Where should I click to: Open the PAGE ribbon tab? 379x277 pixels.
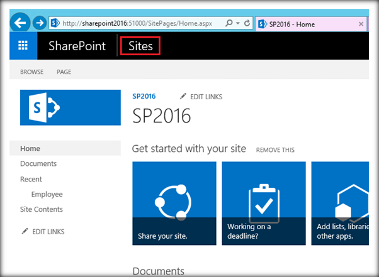64,72
